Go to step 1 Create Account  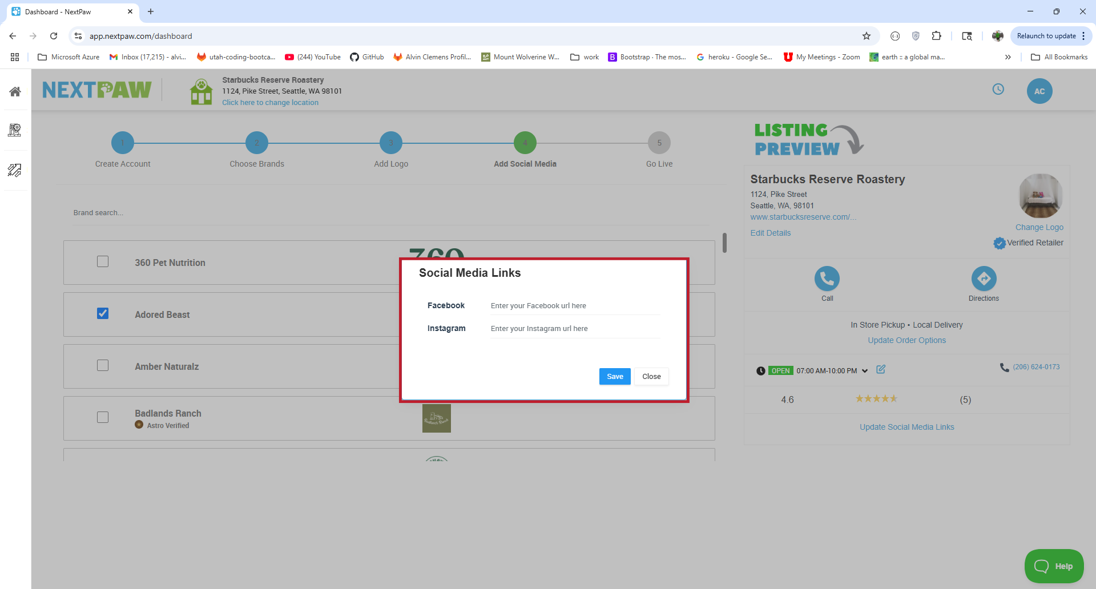123,143
